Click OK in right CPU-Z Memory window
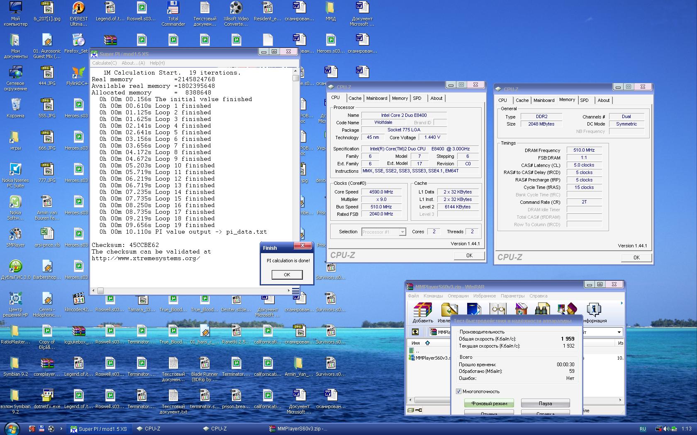Viewport: 697px width, 435px height. point(636,258)
